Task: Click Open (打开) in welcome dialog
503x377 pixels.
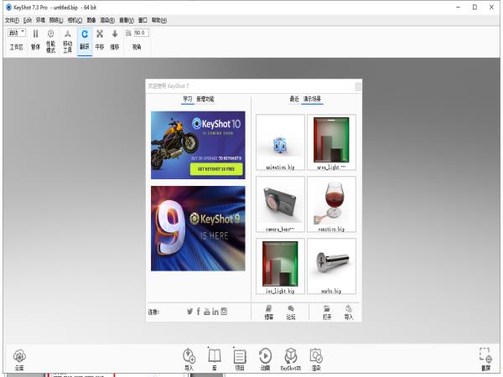Action: tap(327, 312)
